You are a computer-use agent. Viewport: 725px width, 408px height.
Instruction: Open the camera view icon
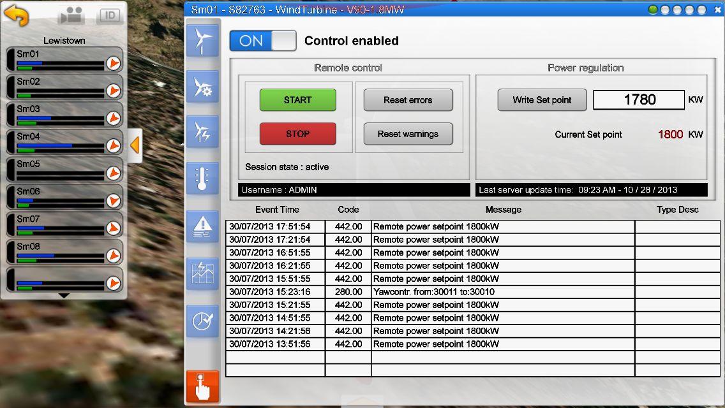pyautogui.click(x=71, y=15)
